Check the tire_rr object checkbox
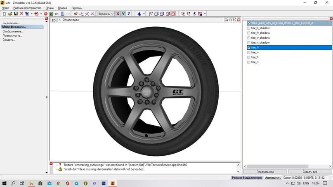The image size is (333, 187). pyautogui.click(x=249, y=52)
